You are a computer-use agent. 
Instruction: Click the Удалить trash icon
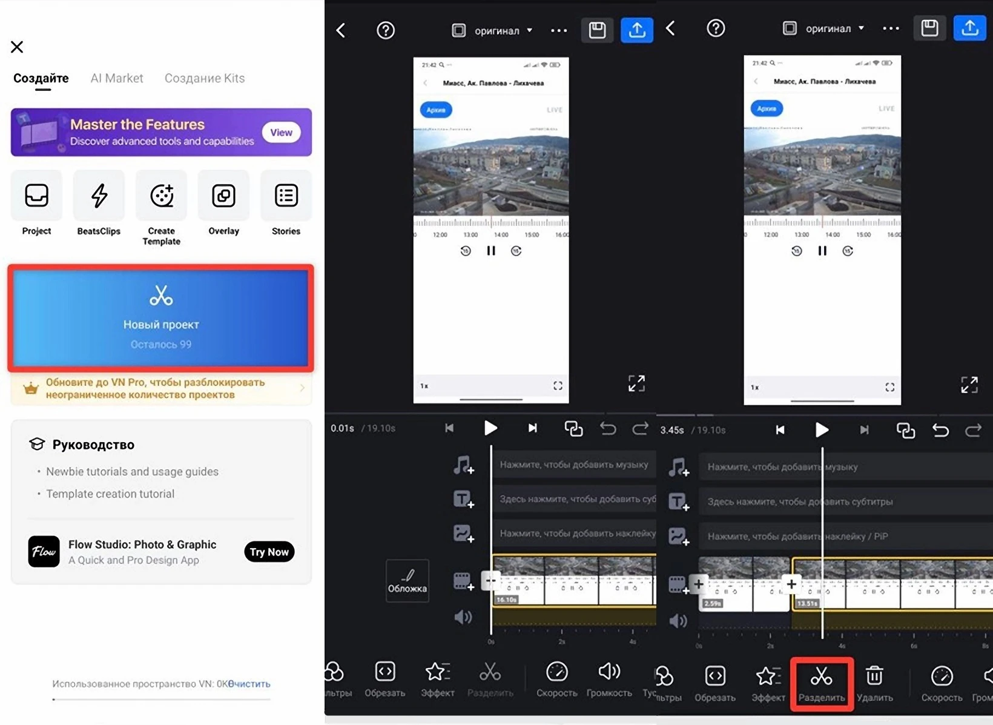874,683
